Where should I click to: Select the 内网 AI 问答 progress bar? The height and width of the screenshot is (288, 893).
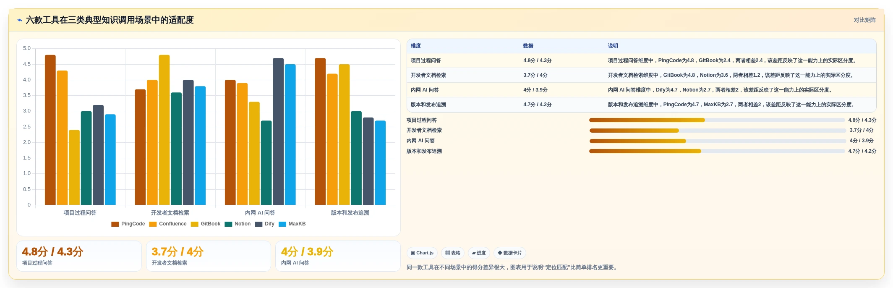pyautogui.click(x=718, y=141)
